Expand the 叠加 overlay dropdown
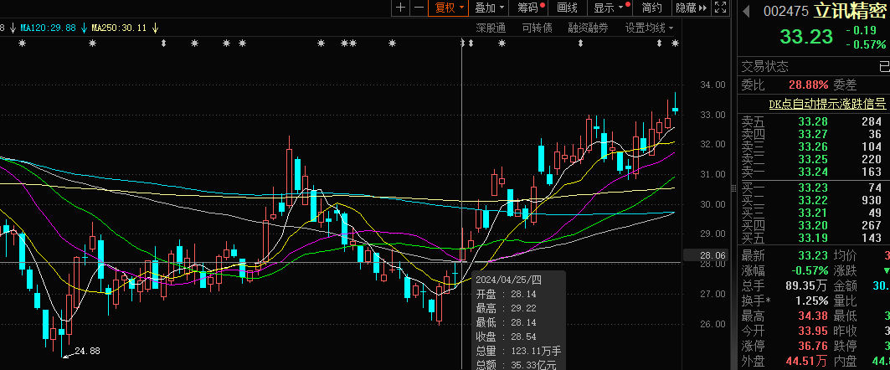This screenshot has height=370, width=890. [x=489, y=8]
